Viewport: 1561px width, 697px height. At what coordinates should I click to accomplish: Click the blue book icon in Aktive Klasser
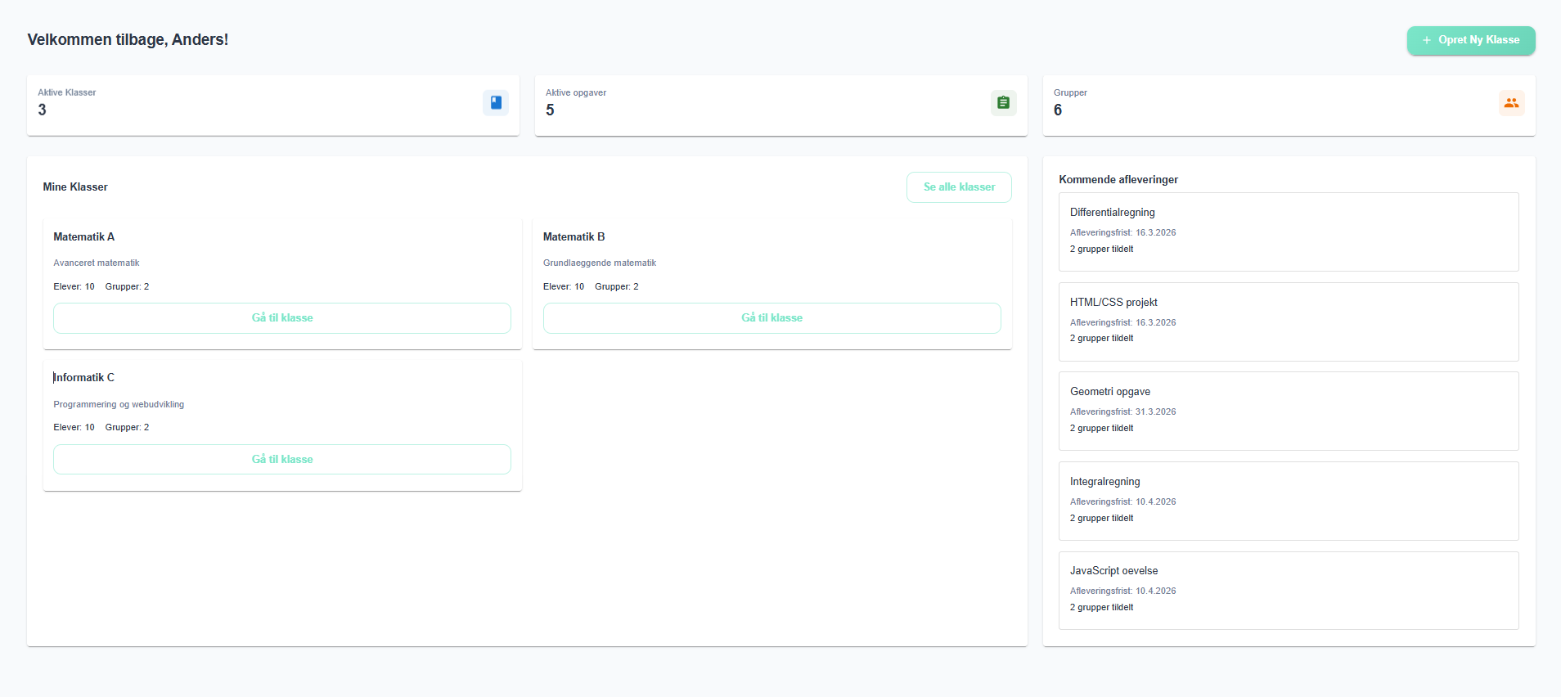[495, 103]
